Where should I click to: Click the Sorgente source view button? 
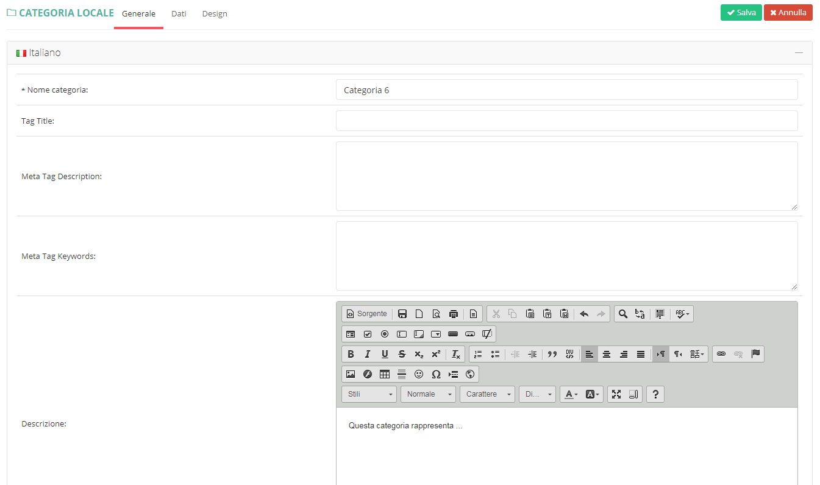tap(367, 314)
